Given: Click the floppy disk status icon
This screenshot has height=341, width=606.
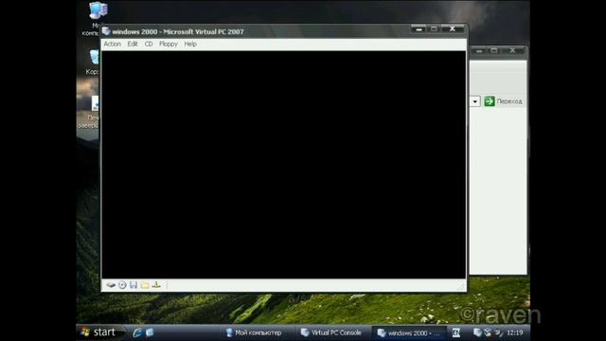Looking at the screenshot, I should pos(134,285).
